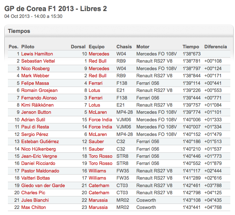Viewport: 235px width, 215px height.
Task: Open Max Chilton driver link
Action: 33,207
